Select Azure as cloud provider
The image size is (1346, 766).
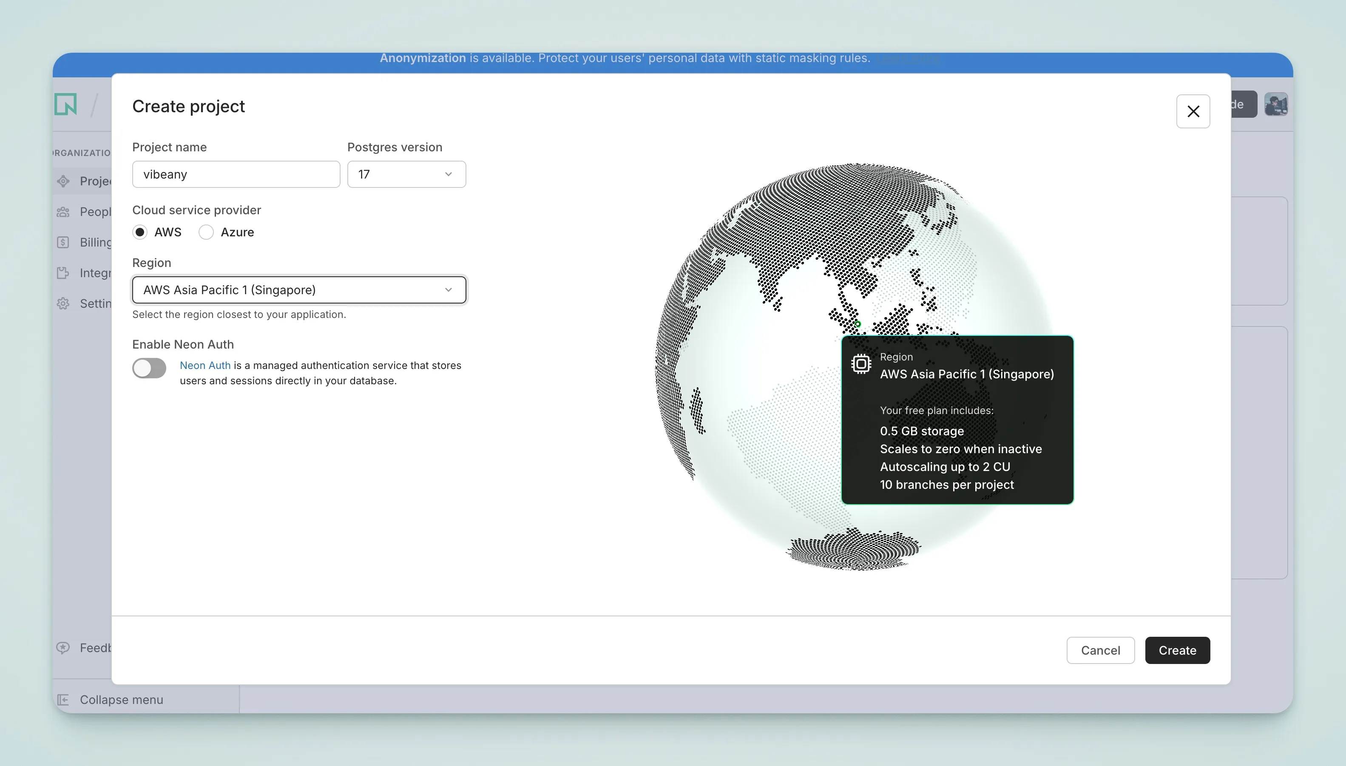[206, 232]
